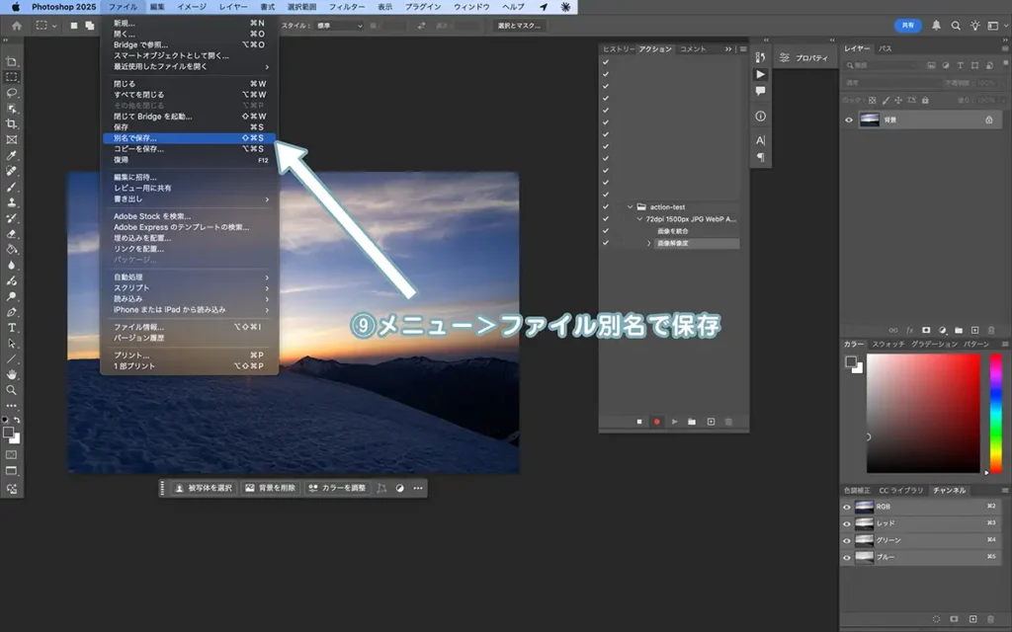Screen dimensions: 1012x632
Task: Hide the 背景 layer with its eye icon
Action: (848, 119)
